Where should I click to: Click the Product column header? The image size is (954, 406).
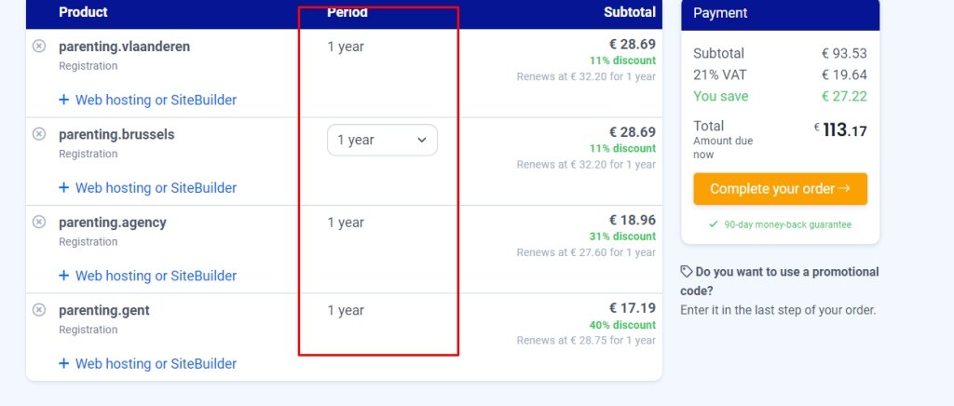pyautogui.click(x=83, y=12)
